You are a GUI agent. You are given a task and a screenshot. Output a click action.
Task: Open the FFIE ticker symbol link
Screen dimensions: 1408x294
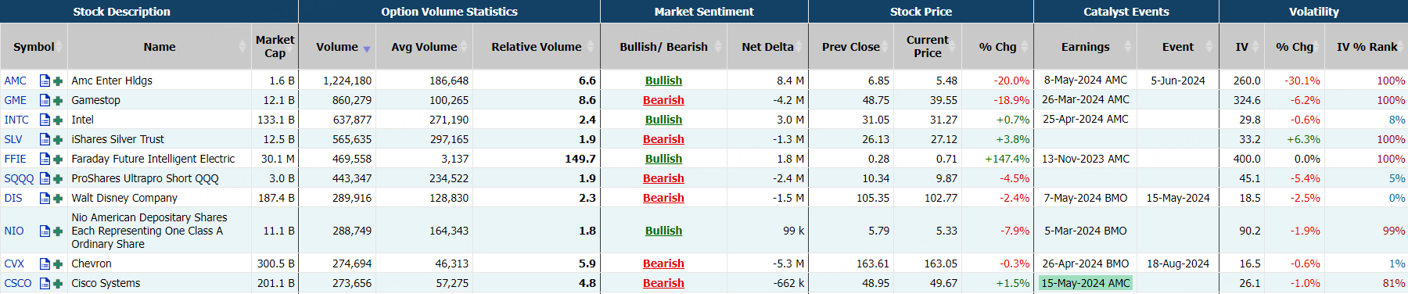[15, 159]
